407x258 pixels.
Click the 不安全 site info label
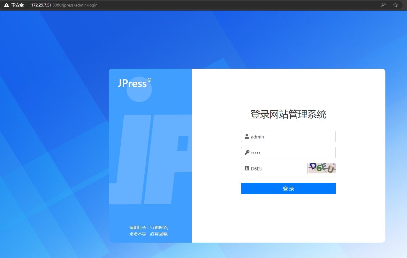coord(17,5)
